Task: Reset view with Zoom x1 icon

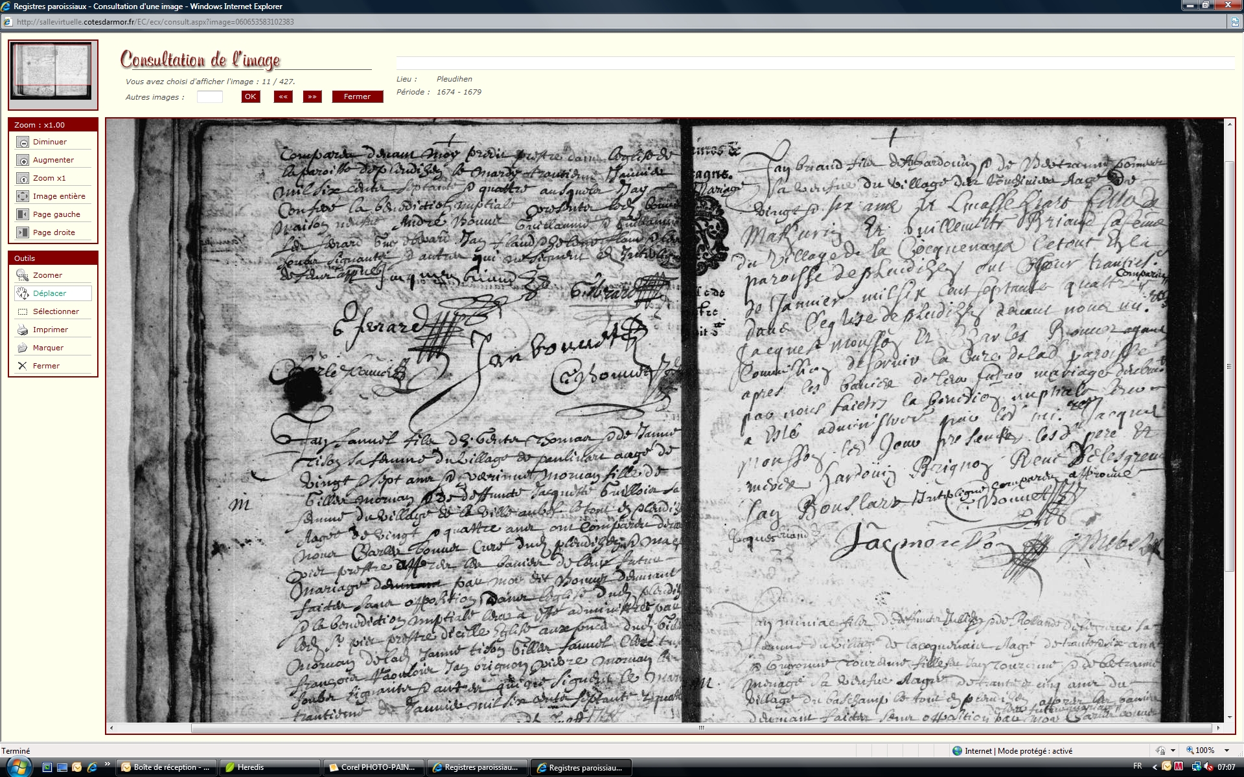Action: 23,178
